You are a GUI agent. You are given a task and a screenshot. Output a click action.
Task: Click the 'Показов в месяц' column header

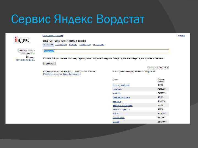161,80
